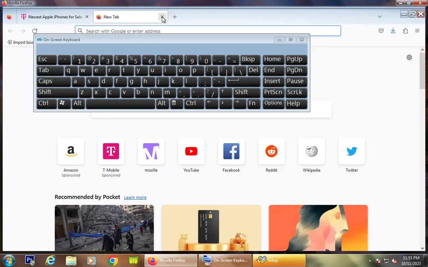Click the keyboard Help button
The image size is (428, 267).
[x=296, y=104]
